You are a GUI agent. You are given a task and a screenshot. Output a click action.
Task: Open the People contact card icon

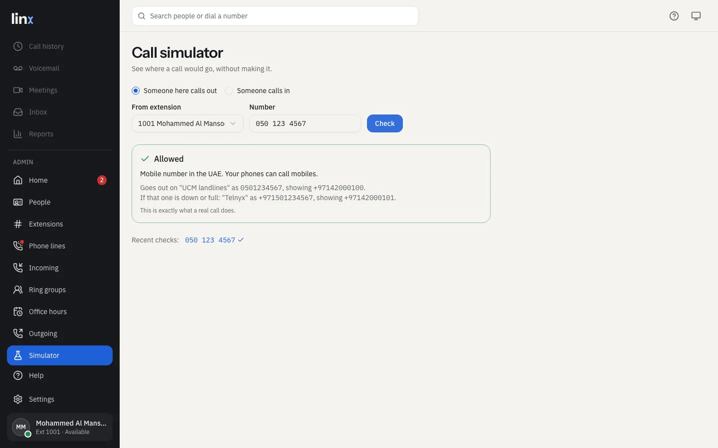[x=18, y=202]
